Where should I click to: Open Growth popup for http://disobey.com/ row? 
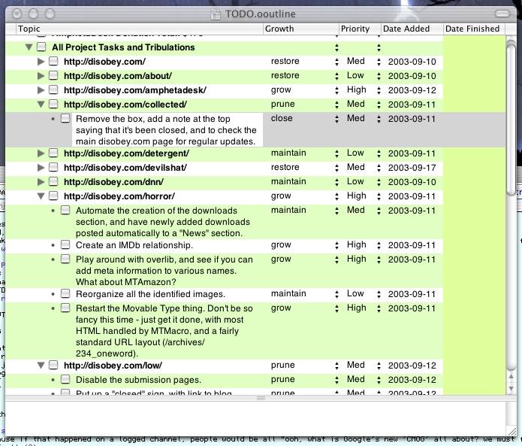coord(337,62)
